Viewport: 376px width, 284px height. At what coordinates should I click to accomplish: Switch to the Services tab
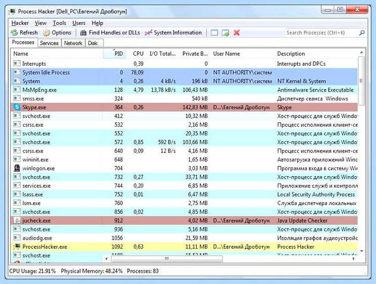tap(49, 43)
